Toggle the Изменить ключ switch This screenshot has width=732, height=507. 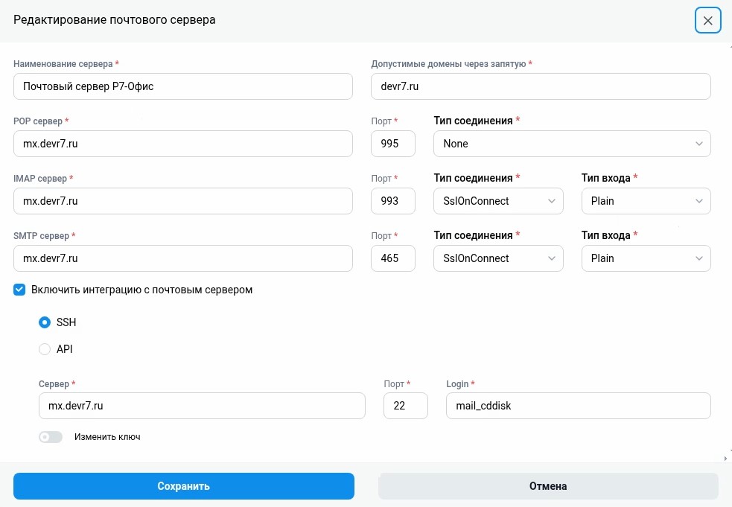coord(51,437)
